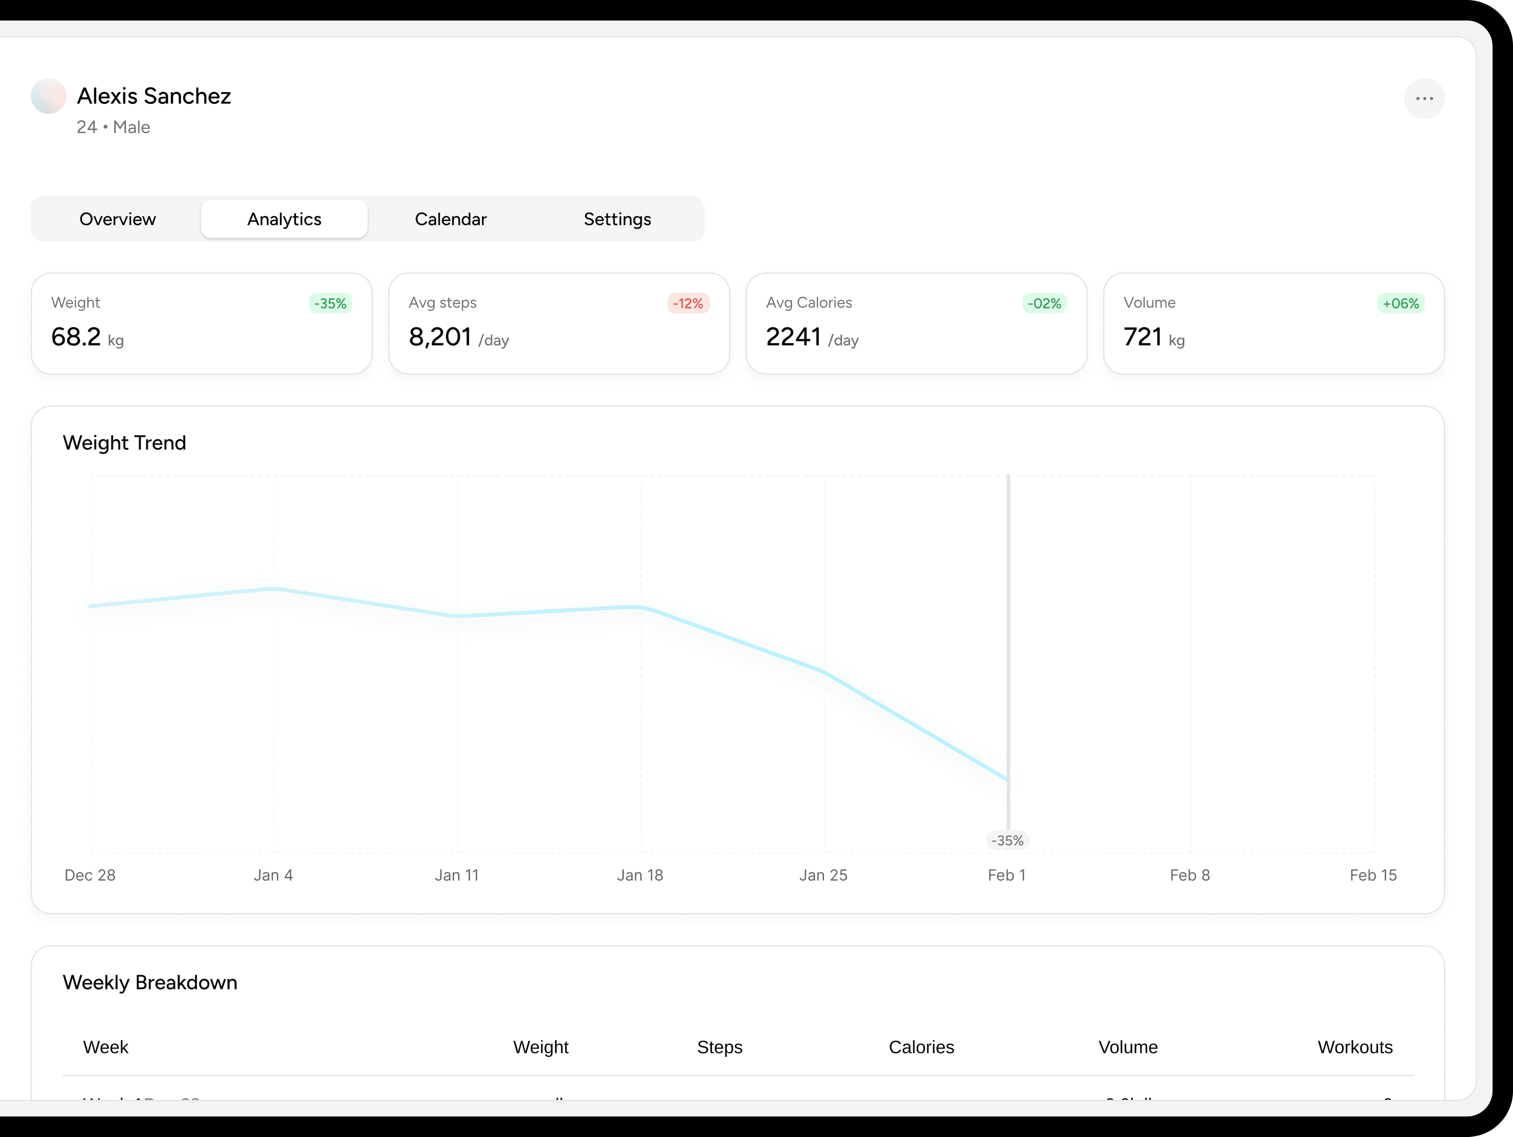Switch to the Overview tab
The image size is (1513, 1137).
click(117, 219)
